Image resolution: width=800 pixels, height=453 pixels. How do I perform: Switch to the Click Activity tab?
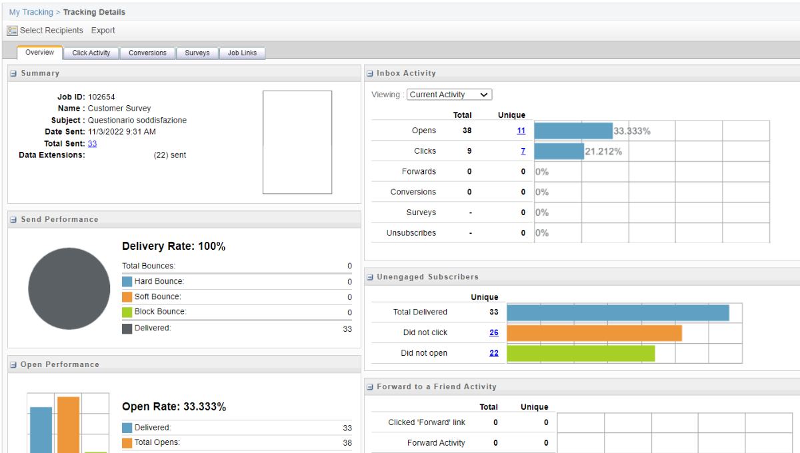coord(91,53)
